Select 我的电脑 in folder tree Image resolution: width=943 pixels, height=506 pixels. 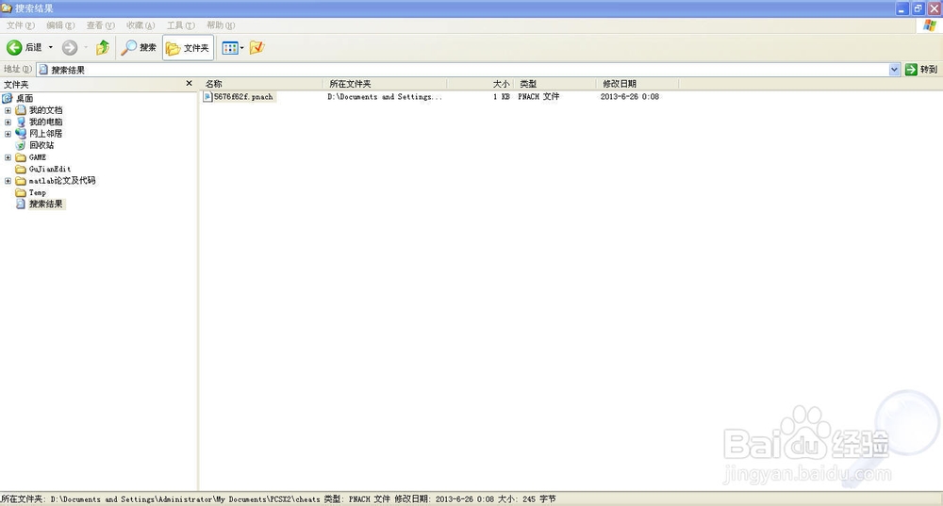(45, 122)
